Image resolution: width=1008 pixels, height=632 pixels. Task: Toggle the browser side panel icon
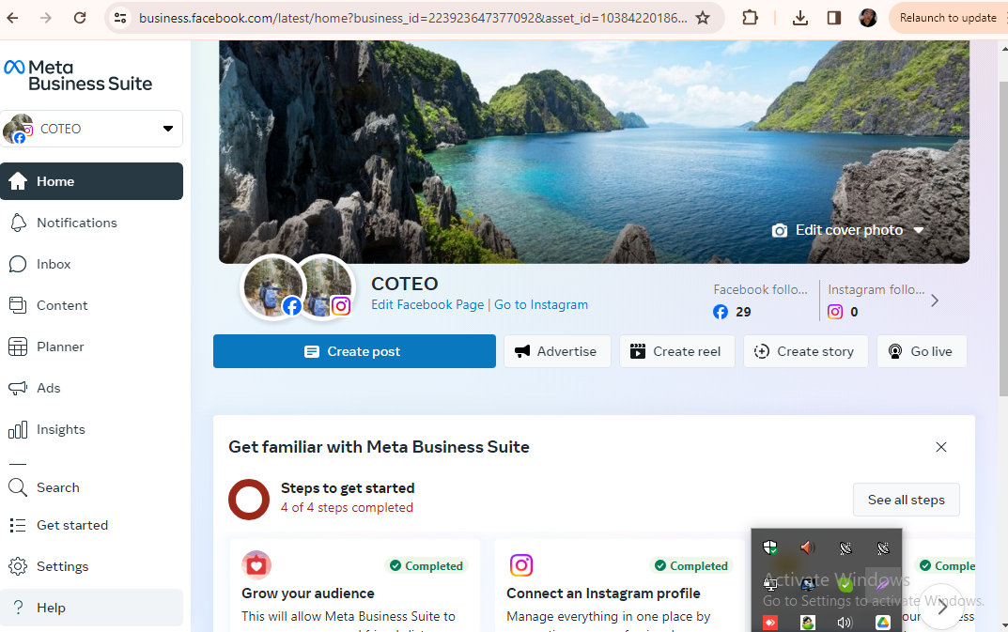[834, 18]
